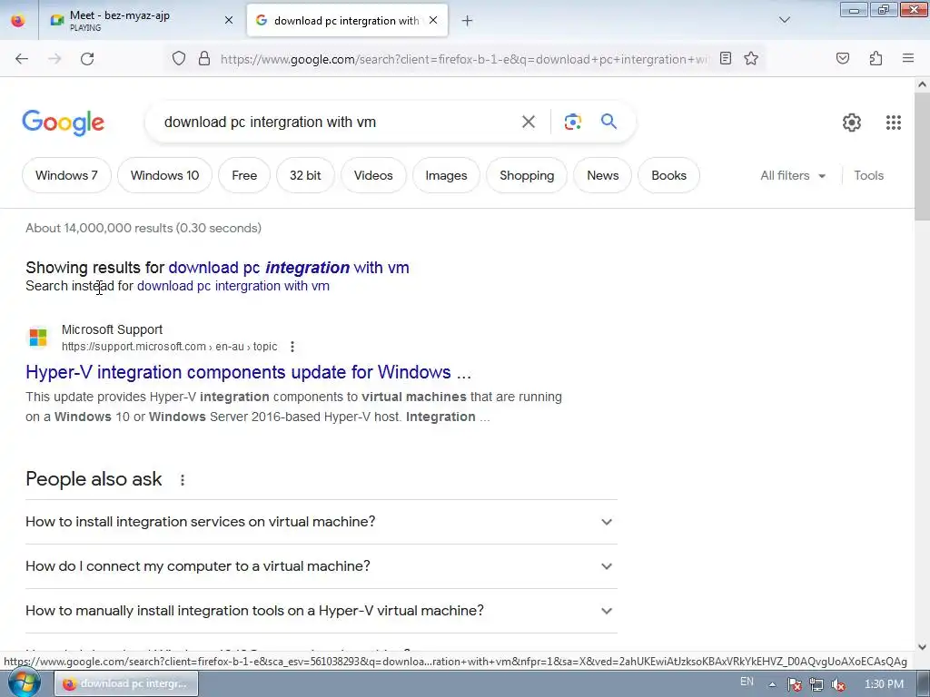Click the scrollbar down arrow
This screenshot has height=697, width=930.
pyautogui.click(x=922, y=646)
